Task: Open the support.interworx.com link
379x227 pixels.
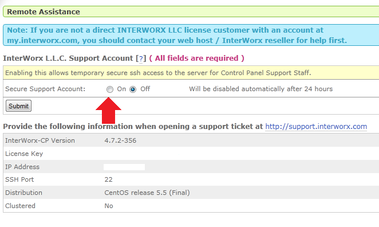Action: pyautogui.click(x=316, y=126)
